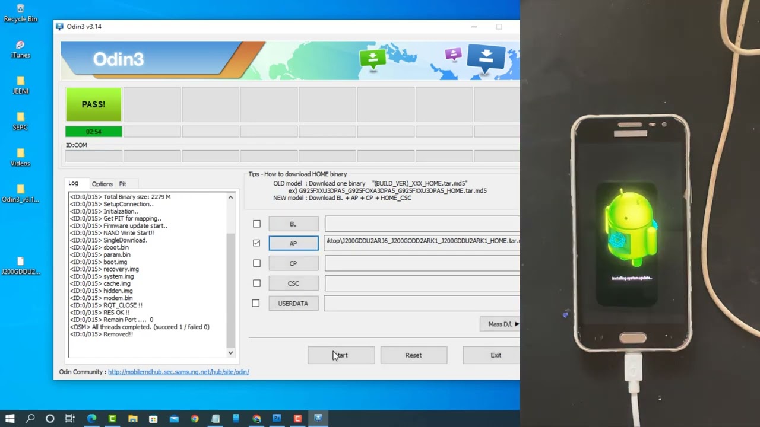Open the JEENI folder on desktop

tap(20, 86)
